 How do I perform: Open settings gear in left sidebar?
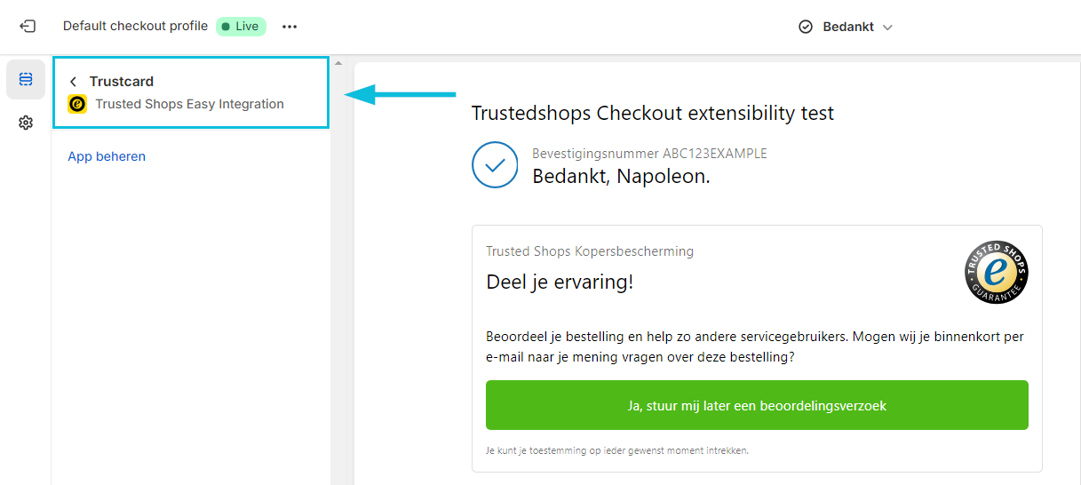(26, 123)
